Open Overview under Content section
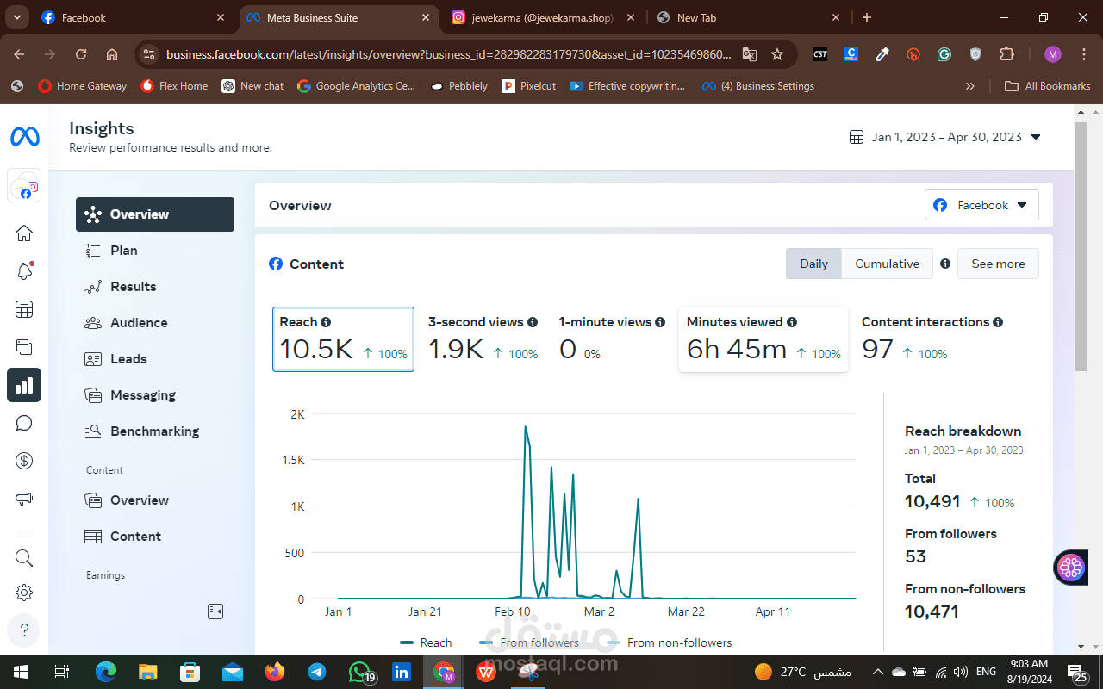The image size is (1103, 689). coord(155,500)
